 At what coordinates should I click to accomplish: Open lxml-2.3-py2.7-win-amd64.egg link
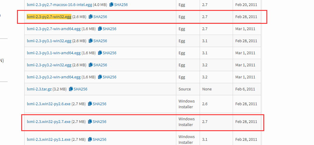click(54, 29)
